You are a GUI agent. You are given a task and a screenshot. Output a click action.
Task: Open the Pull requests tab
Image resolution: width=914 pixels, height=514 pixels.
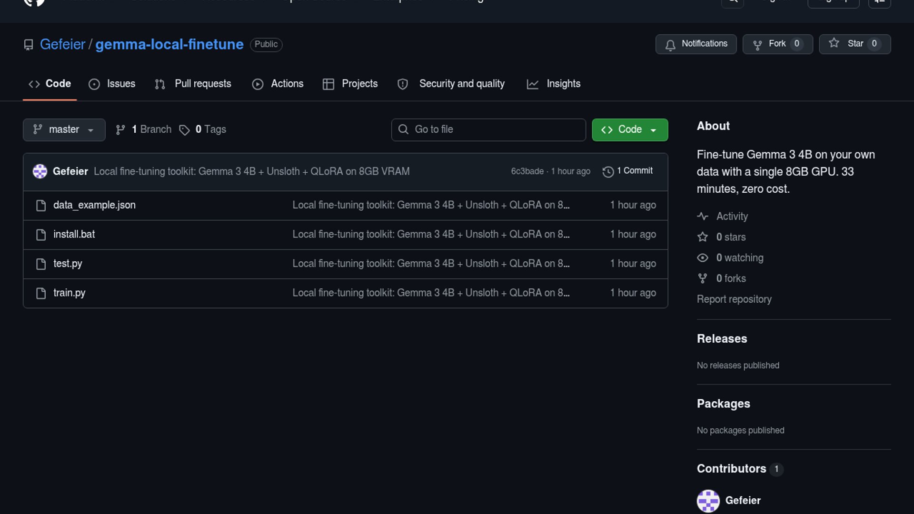click(x=193, y=84)
